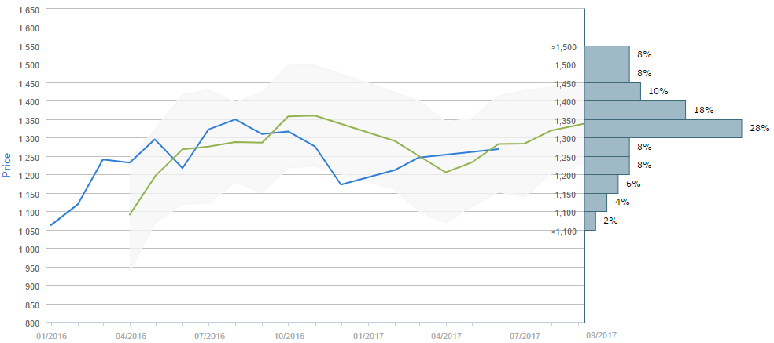Viewport: 774px width, 343px height.
Task: Select the 6% distribution bar
Action: [602, 184]
